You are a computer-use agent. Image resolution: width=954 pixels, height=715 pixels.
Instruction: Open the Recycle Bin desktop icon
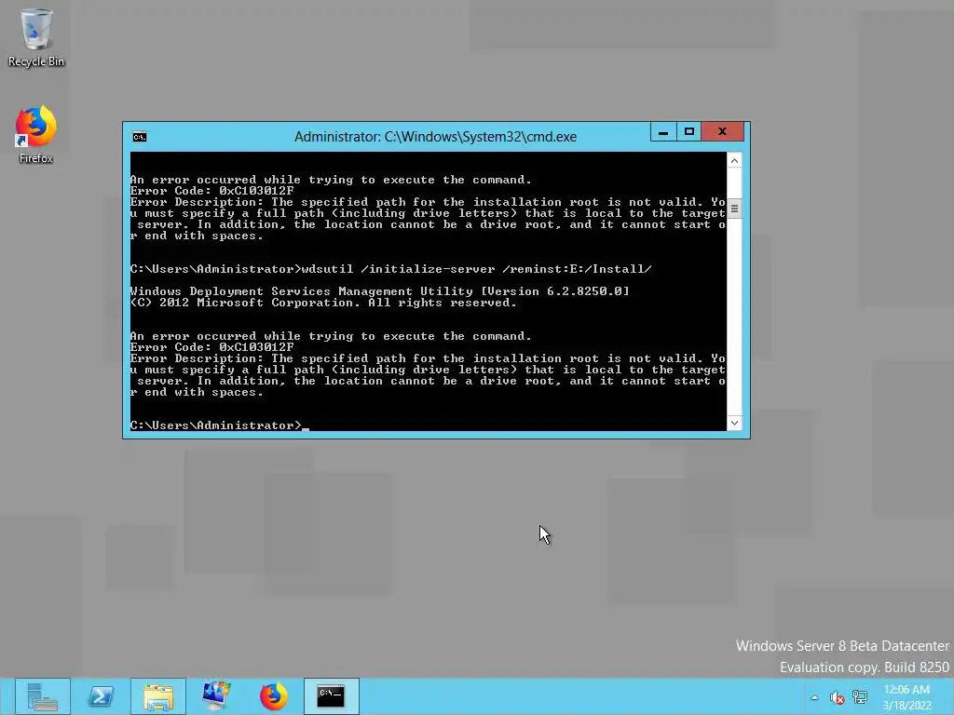(36, 37)
